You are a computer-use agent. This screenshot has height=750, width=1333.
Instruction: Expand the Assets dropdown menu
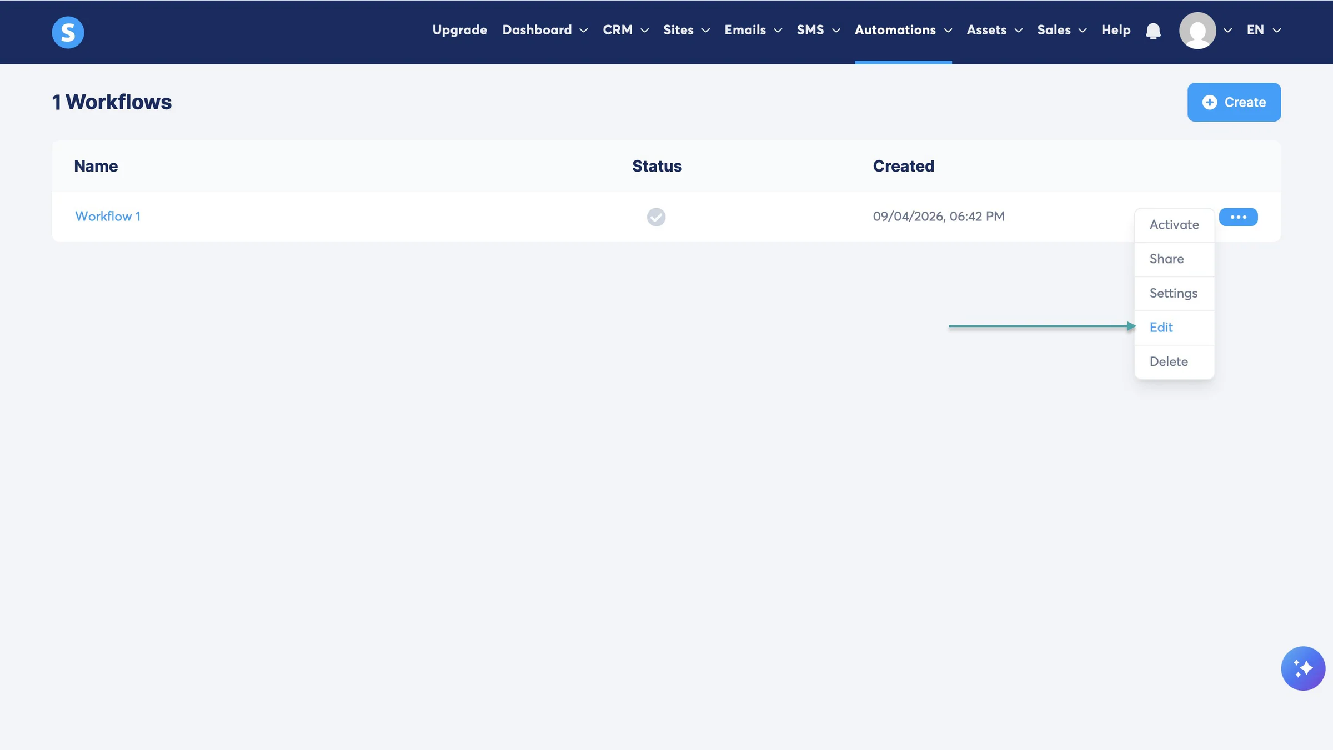(x=994, y=30)
